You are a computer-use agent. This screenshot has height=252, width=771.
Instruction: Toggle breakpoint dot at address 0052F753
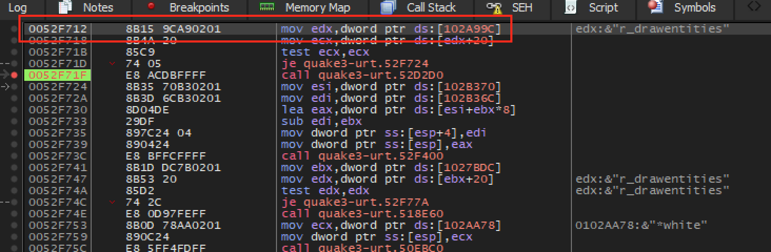coord(15,225)
